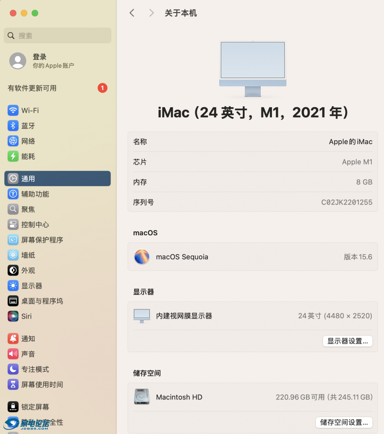Open Displays (显示器) sun icon
Image resolution: width=384 pixels, height=434 pixels.
pos(13,286)
